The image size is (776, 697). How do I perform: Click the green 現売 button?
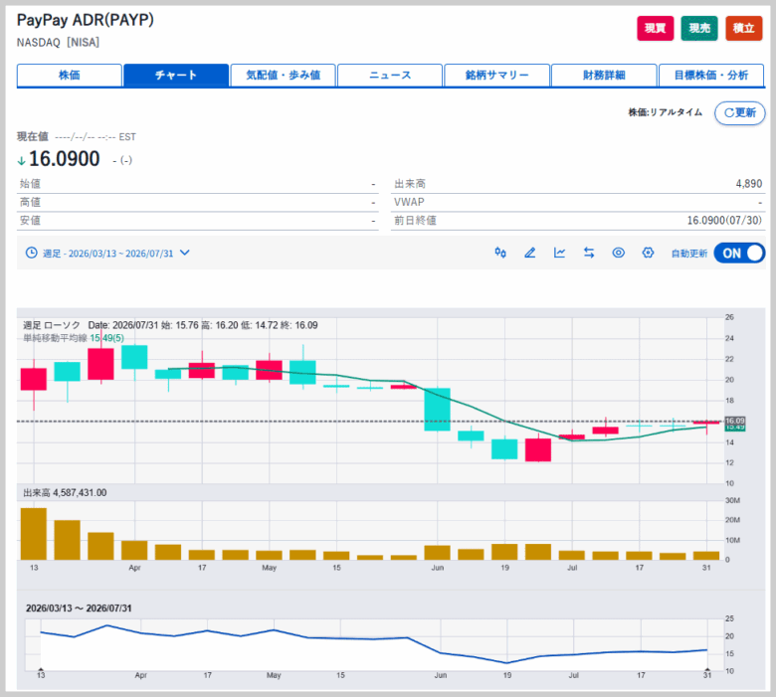[698, 28]
